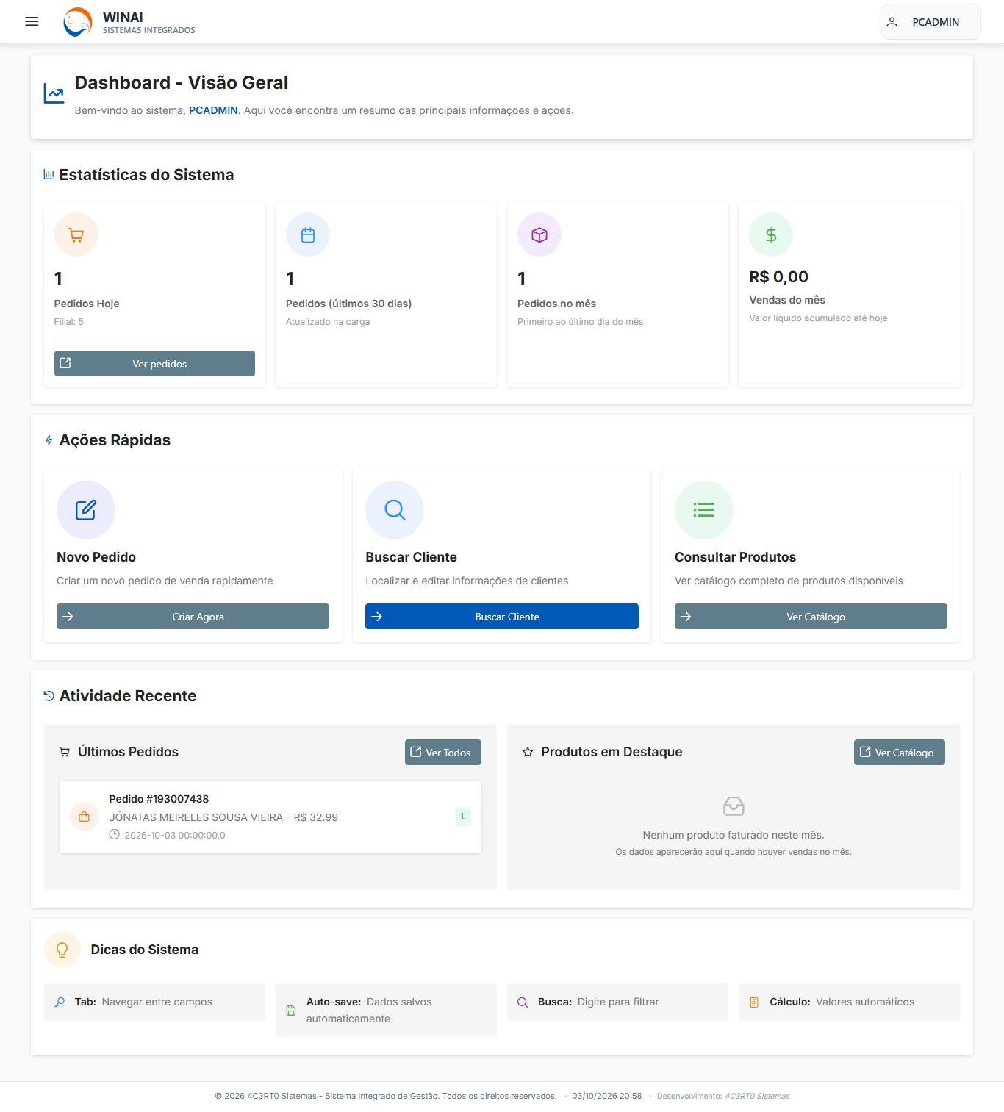Open the PCADMIN user menu
Viewport: 1004px width, 1112px height.
(931, 22)
